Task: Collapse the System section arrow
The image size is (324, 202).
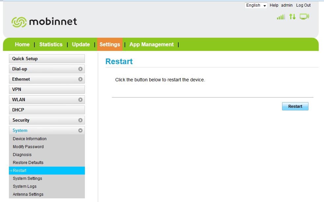Action: coord(80,131)
